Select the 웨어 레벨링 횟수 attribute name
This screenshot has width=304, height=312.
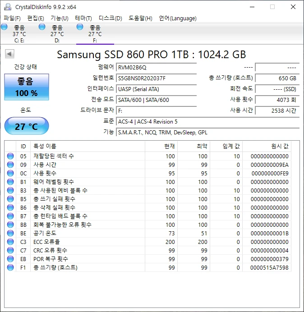tap(54, 182)
